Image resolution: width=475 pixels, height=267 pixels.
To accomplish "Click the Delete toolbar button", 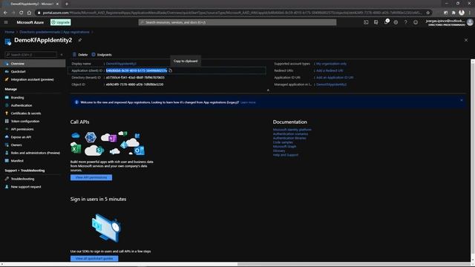I will [x=80, y=55].
